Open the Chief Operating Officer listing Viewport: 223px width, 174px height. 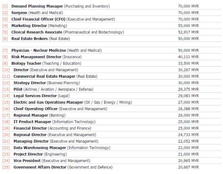[x=36, y=109]
